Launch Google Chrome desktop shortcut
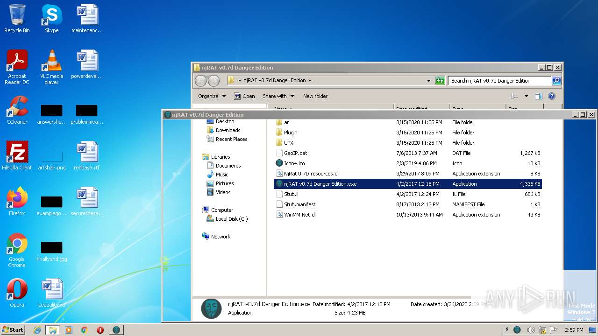Screen dimensions: 598x336 [17, 250]
